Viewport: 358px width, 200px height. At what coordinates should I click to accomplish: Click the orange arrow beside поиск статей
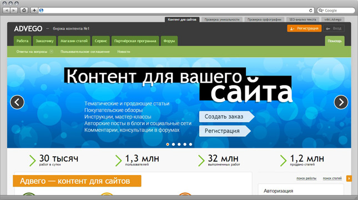click(x=349, y=178)
